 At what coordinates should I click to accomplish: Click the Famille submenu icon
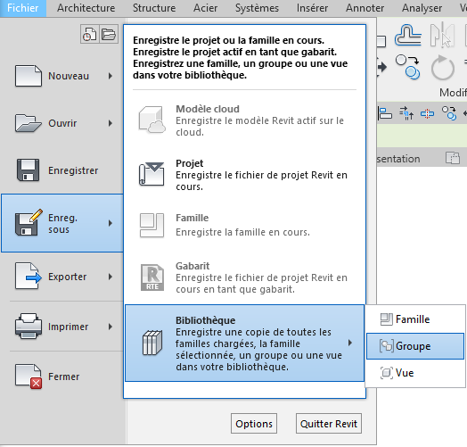click(x=387, y=319)
